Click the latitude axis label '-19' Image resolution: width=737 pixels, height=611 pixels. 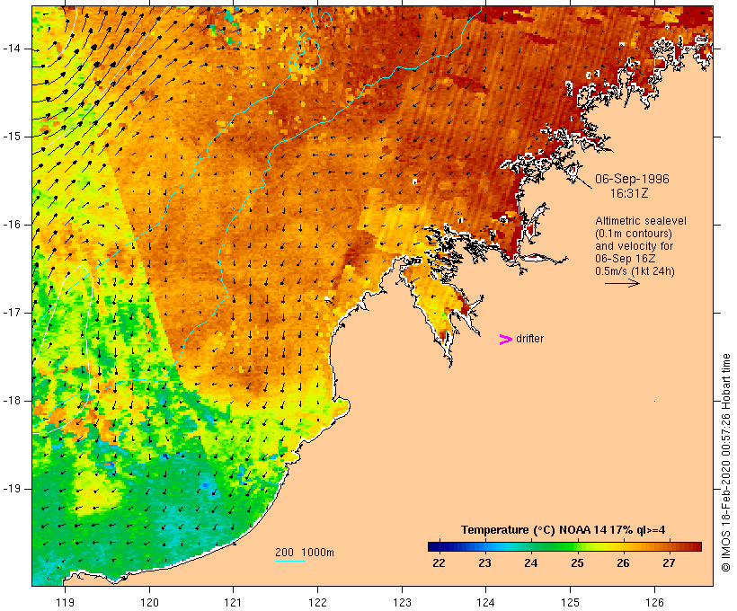tap(12, 489)
